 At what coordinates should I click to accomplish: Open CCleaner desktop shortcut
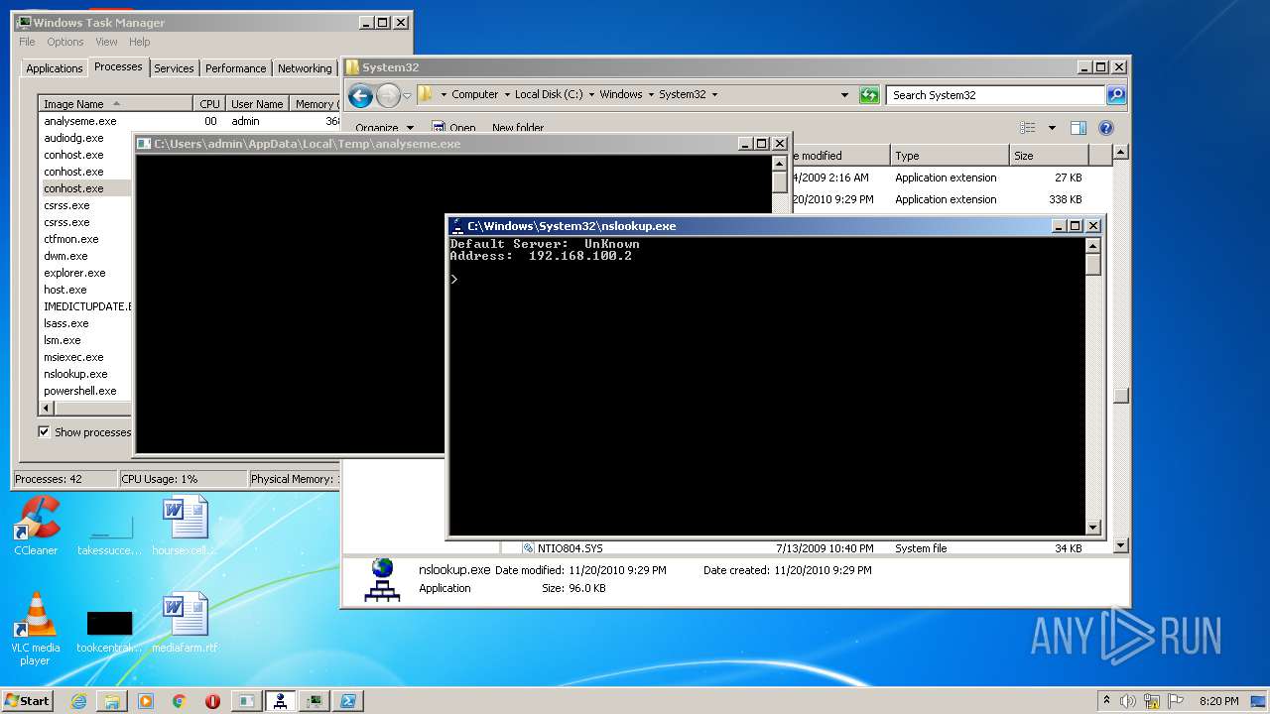36,526
